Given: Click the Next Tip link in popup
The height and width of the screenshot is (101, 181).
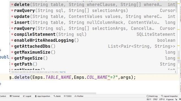Looking at the screenshot, I should (63, 72).
